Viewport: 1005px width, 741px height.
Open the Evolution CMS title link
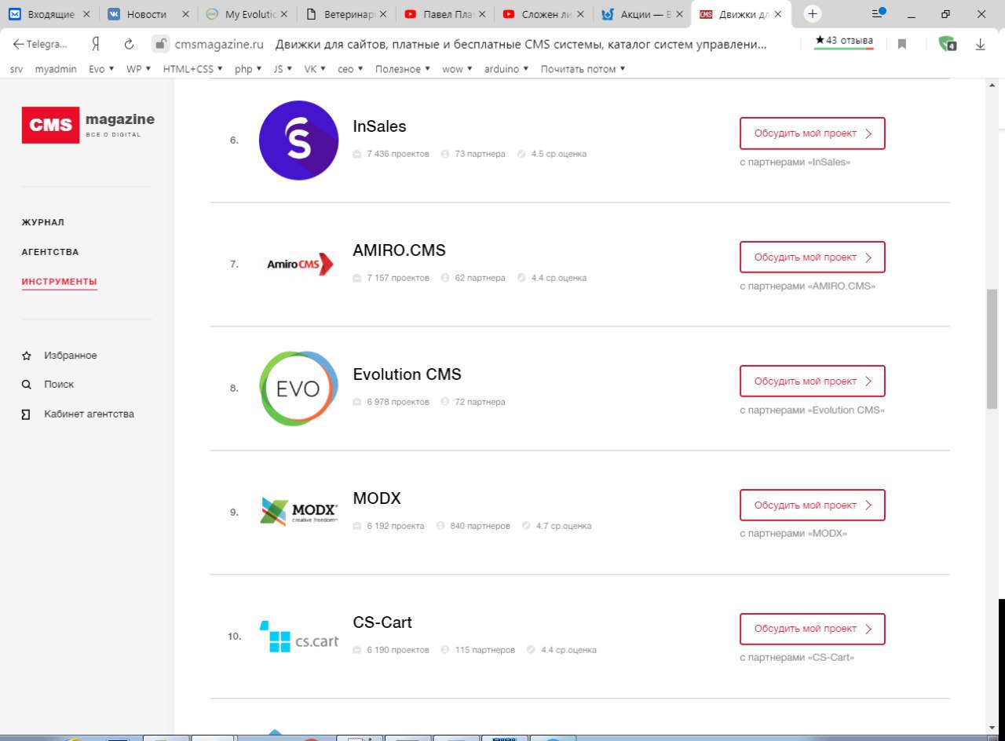(407, 374)
